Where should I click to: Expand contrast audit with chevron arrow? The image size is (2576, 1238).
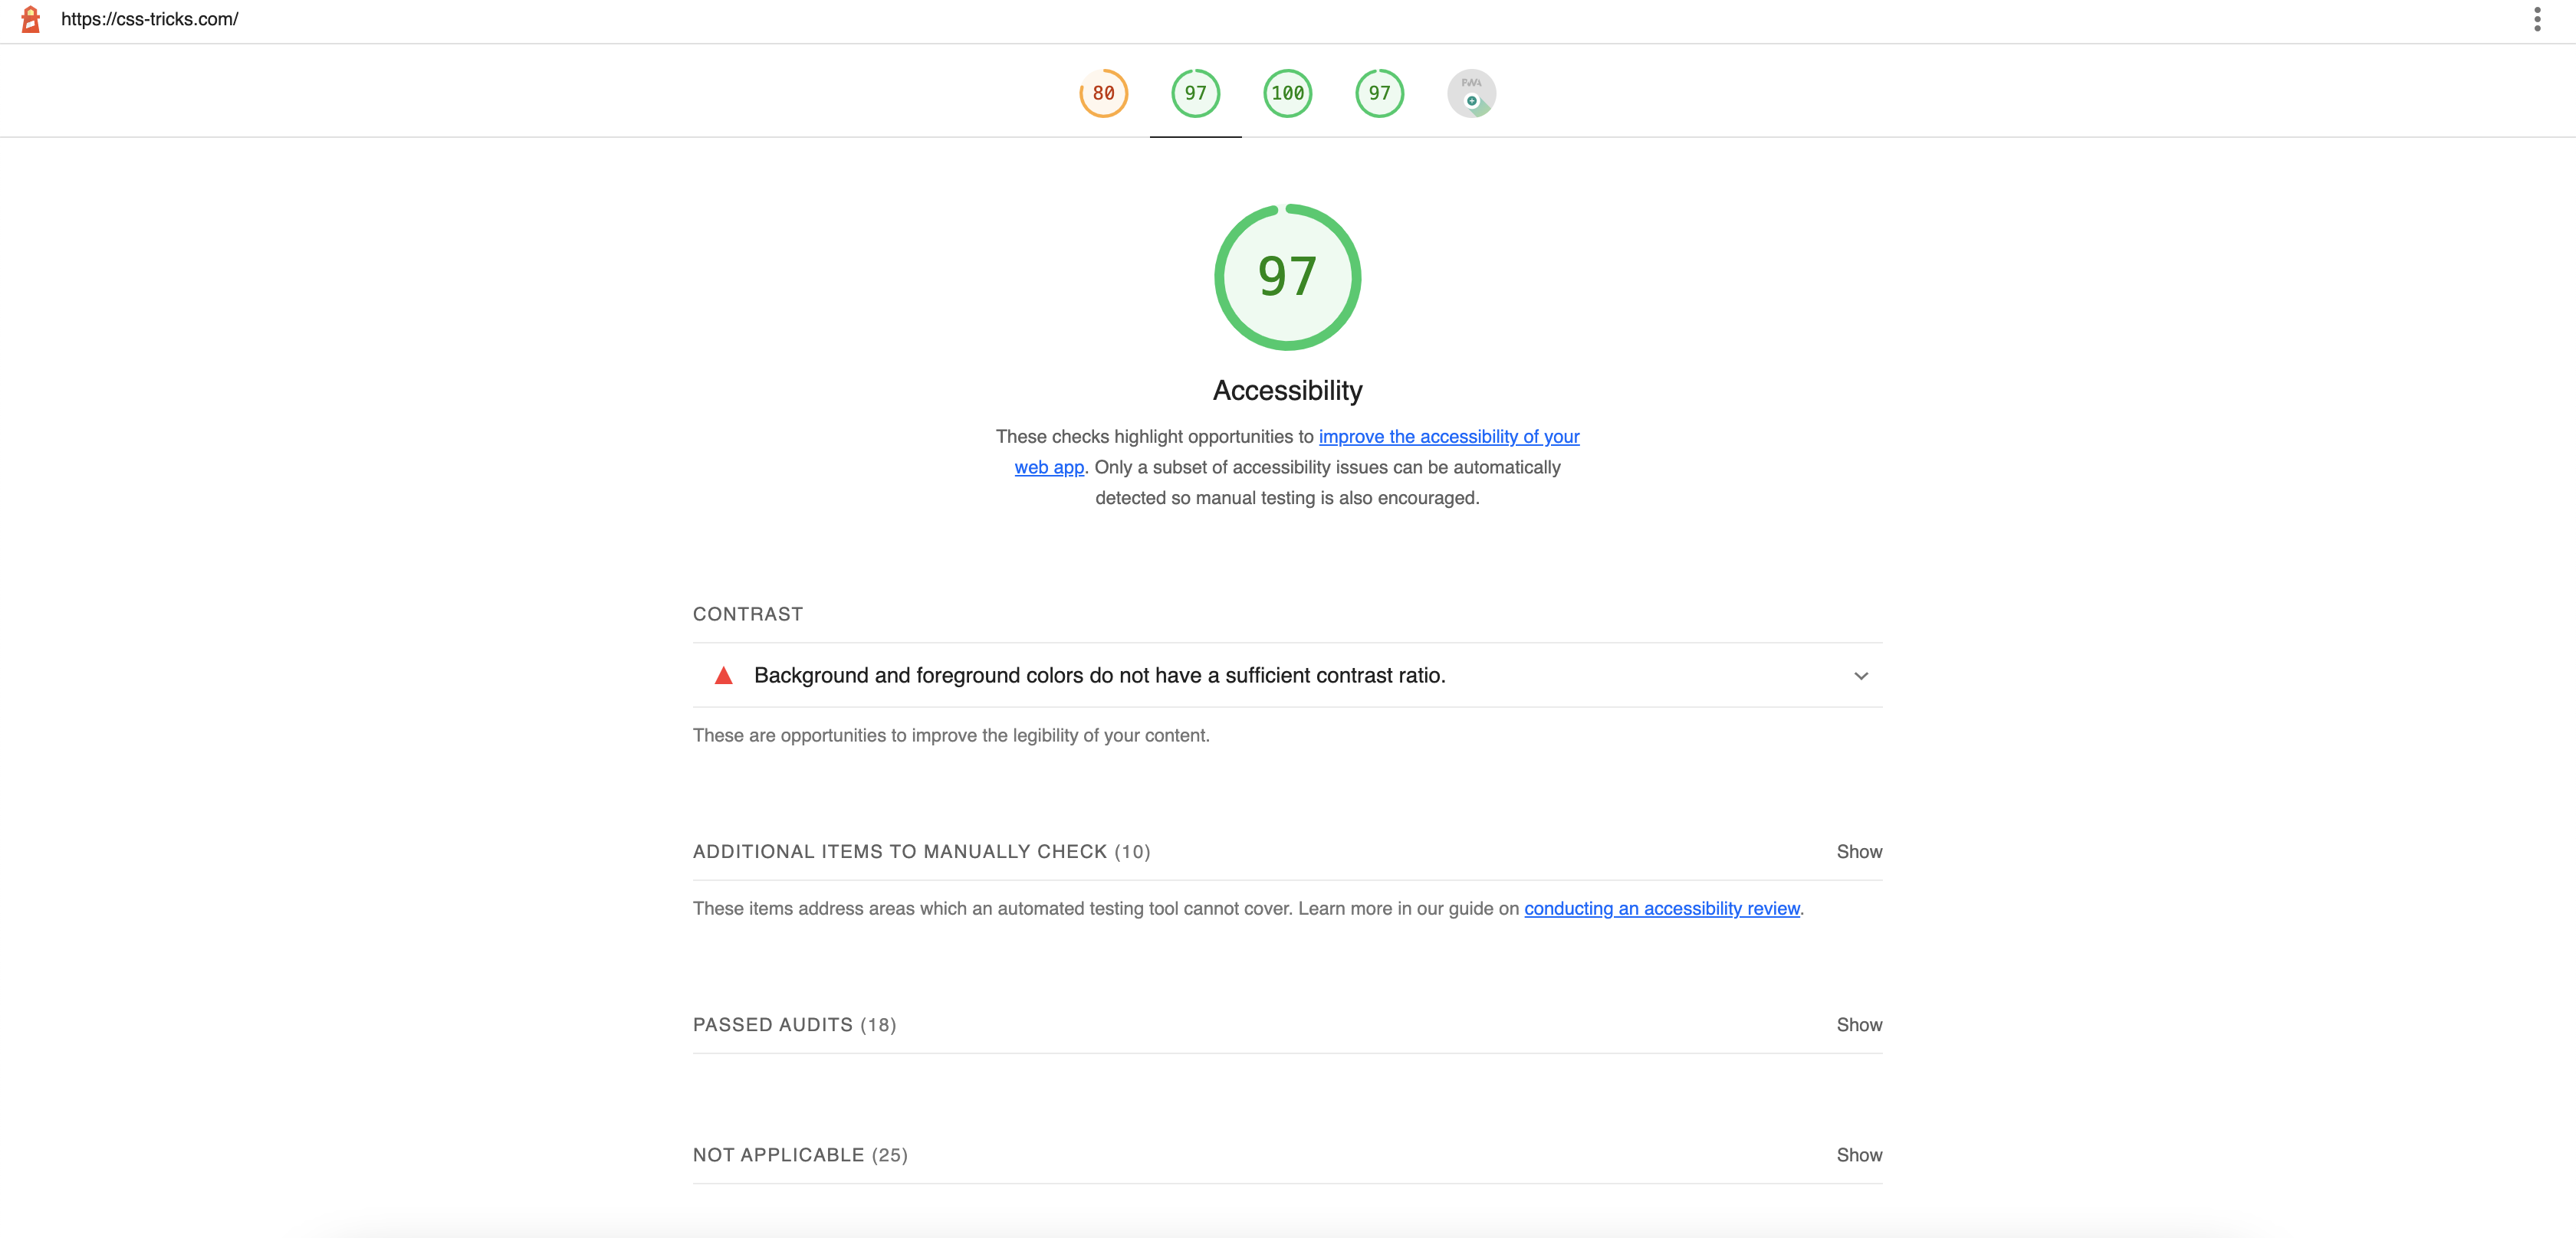[x=1860, y=676]
